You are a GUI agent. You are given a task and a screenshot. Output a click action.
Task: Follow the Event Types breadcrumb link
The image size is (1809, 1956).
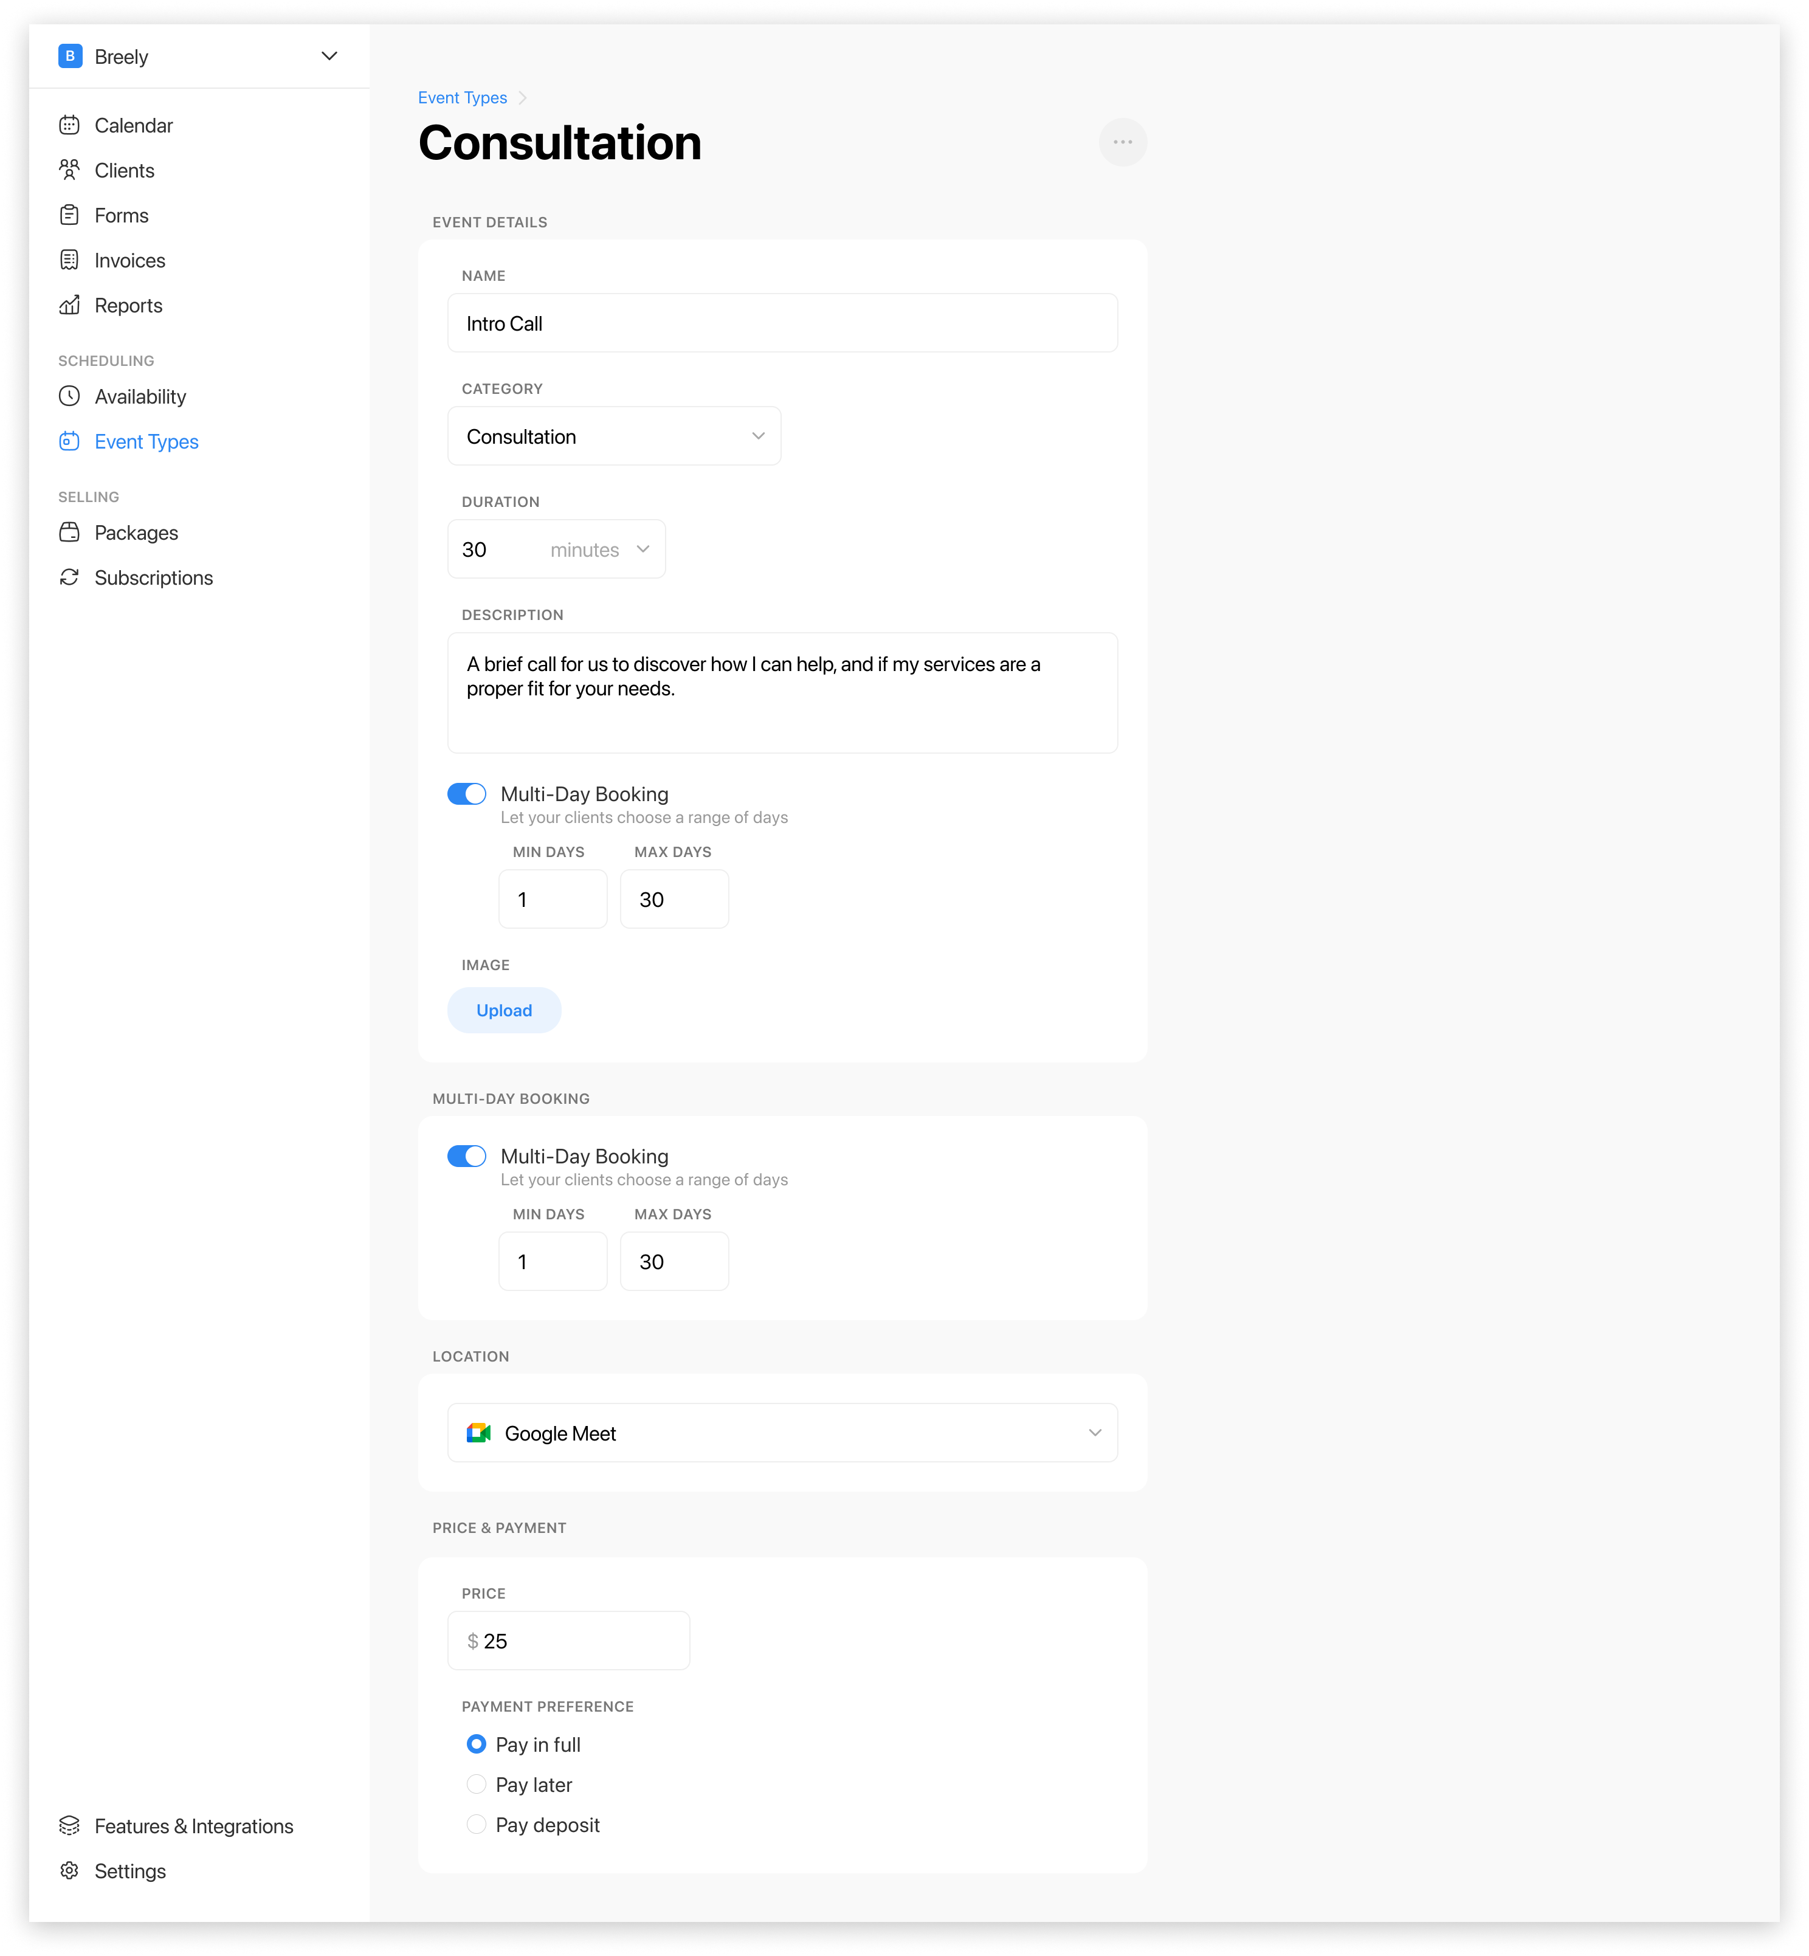click(462, 97)
